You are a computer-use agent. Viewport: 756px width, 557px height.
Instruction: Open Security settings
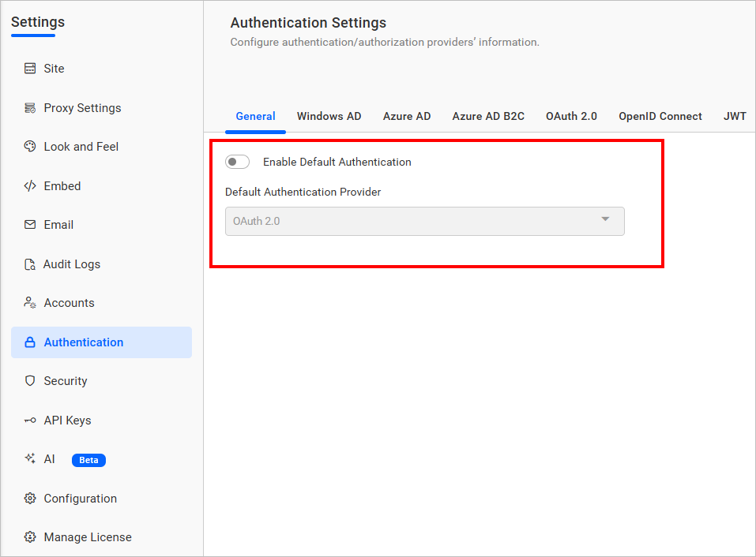66,381
